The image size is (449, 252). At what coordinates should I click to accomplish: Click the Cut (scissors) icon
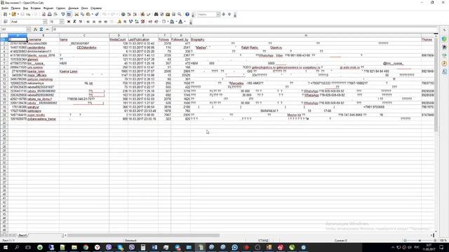(x=76, y=14)
